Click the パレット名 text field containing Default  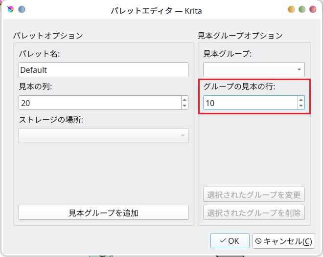pyautogui.click(x=103, y=70)
